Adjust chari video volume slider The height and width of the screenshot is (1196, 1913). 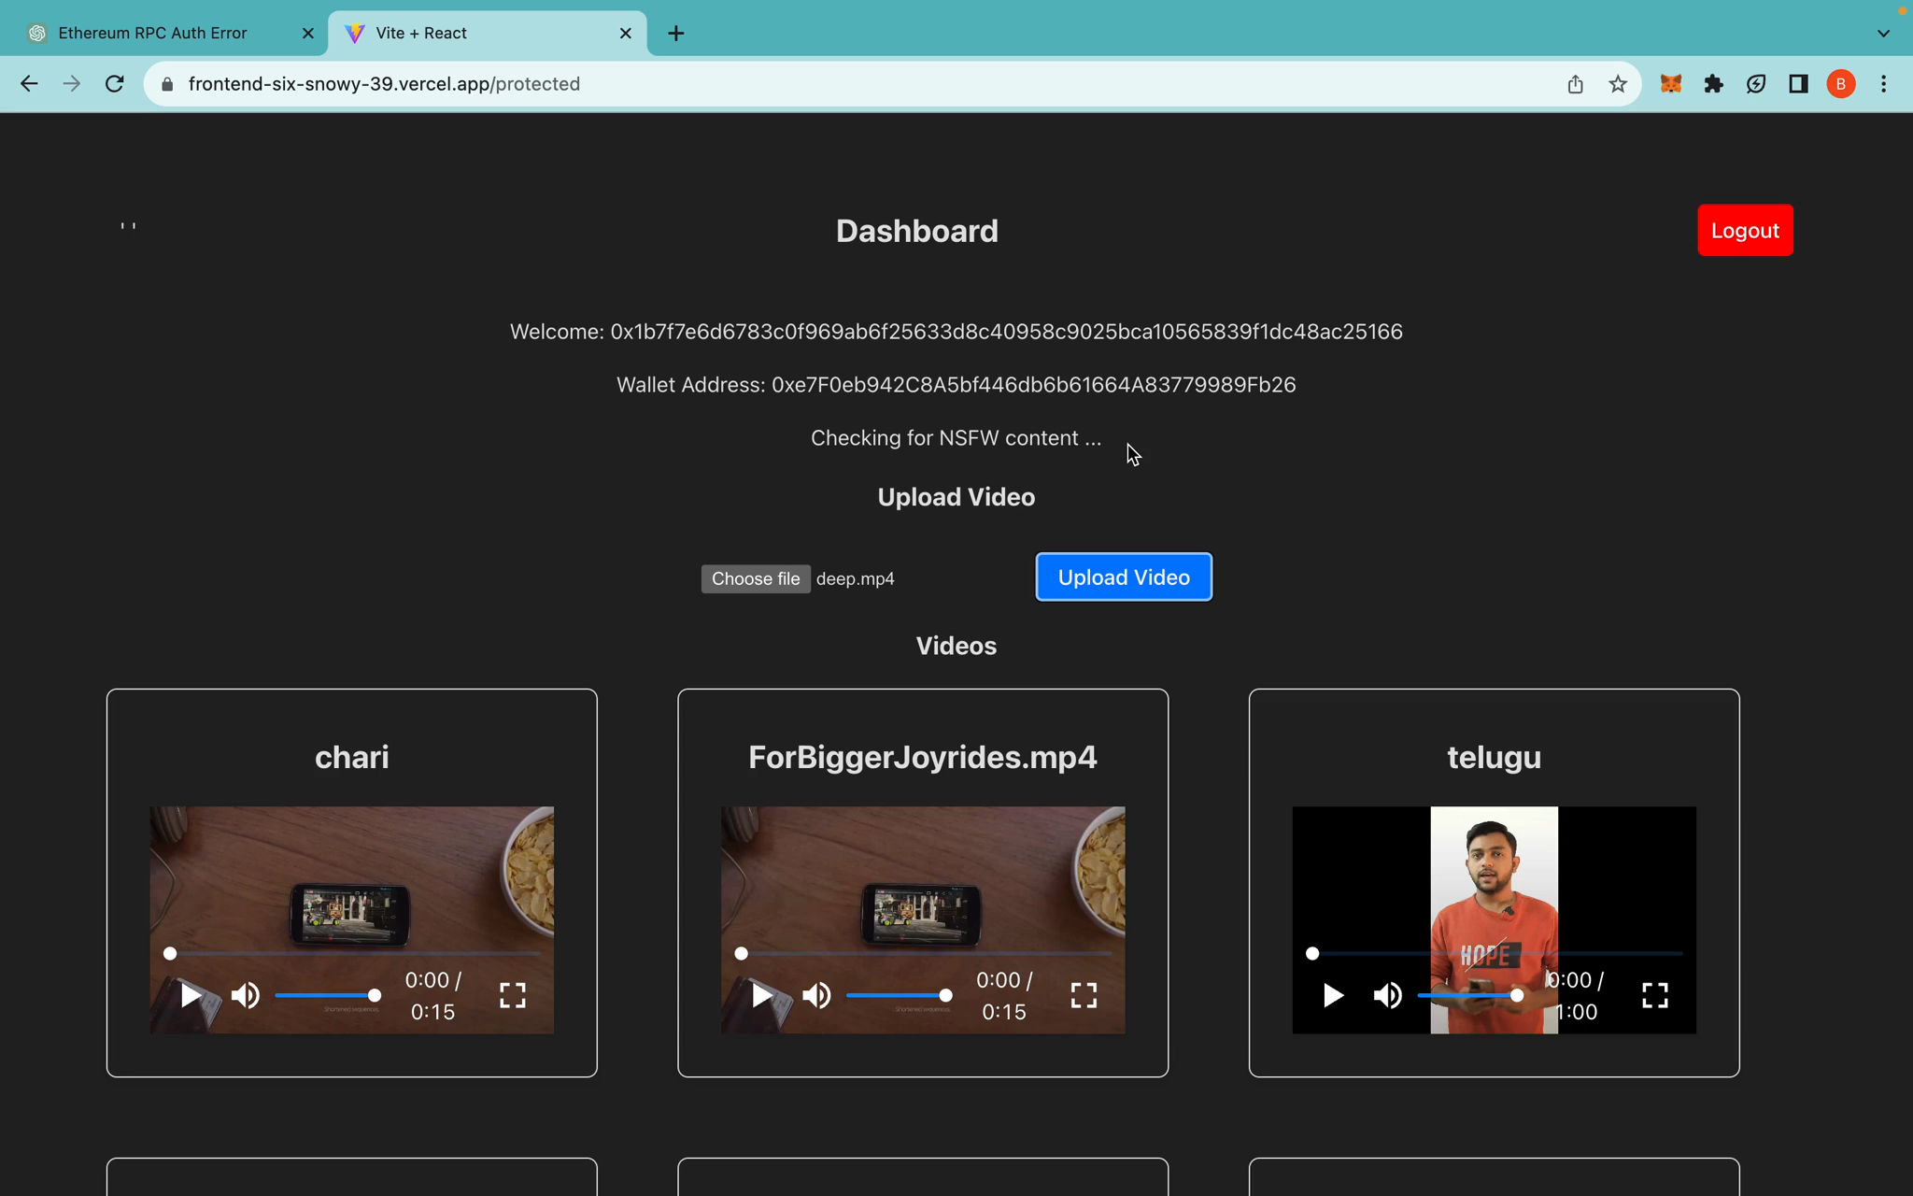click(x=328, y=995)
